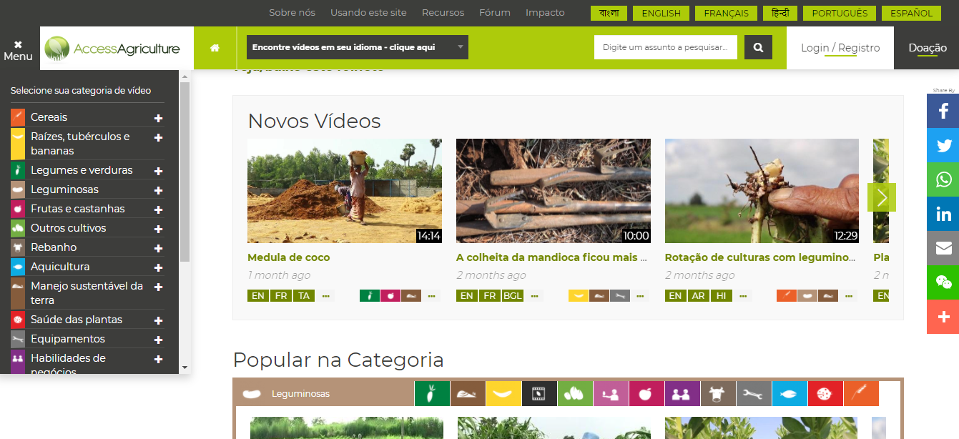959x439 pixels.
Task: Select the orange cereals wheat tab
Action: (861, 394)
